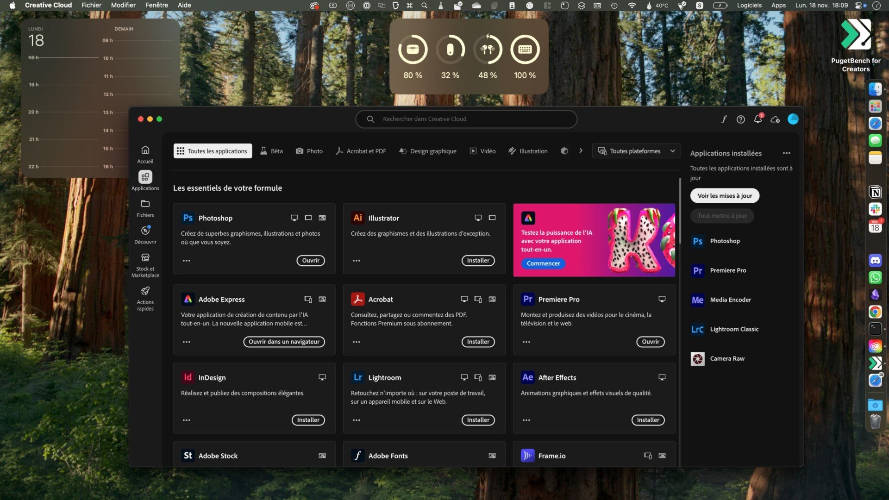Select Lightroom Classic in installed applications
The height and width of the screenshot is (500, 889).
[x=725, y=329]
